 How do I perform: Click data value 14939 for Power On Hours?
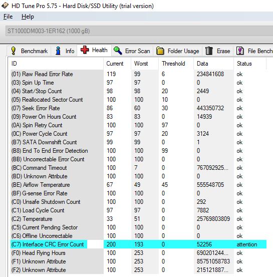tap(204, 117)
